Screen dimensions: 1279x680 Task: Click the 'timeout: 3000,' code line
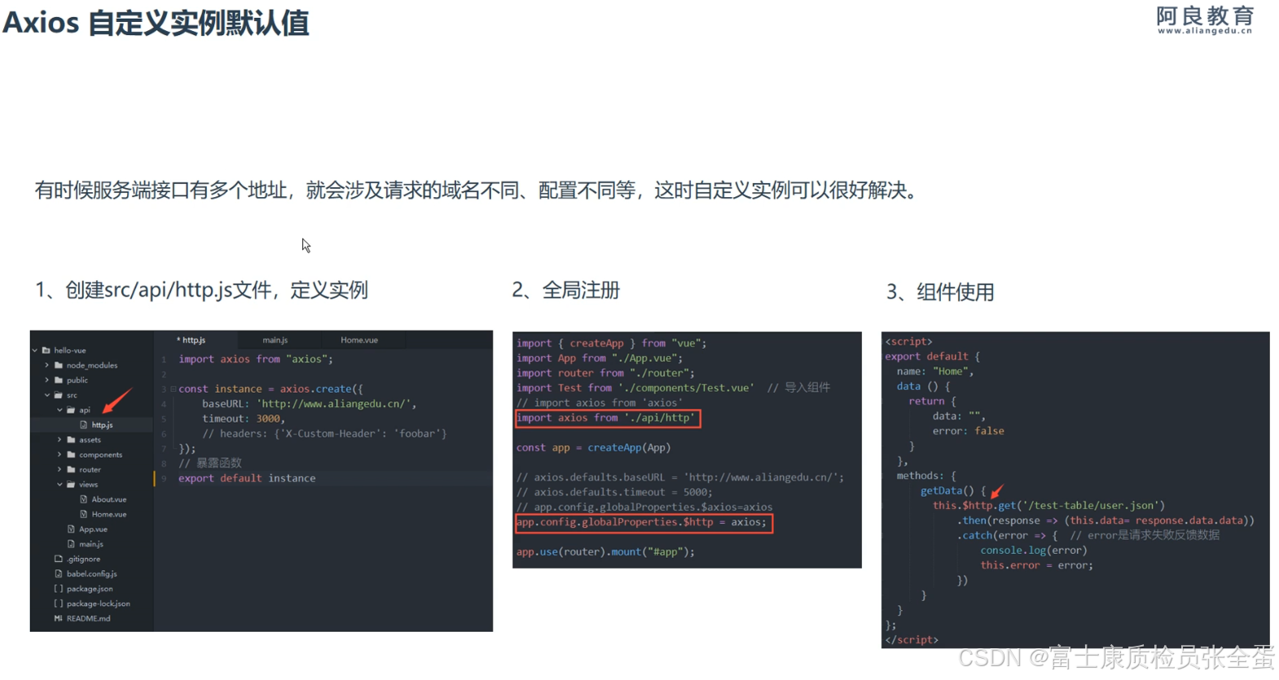pyautogui.click(x=244, y=419)
